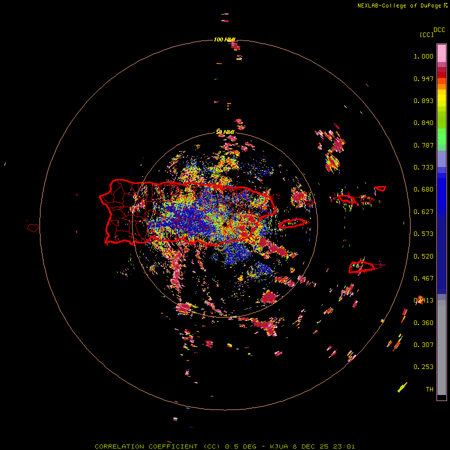Click the black radar site dot at center
This screenshot has width=450, height=450.
[x=225, y=224]
